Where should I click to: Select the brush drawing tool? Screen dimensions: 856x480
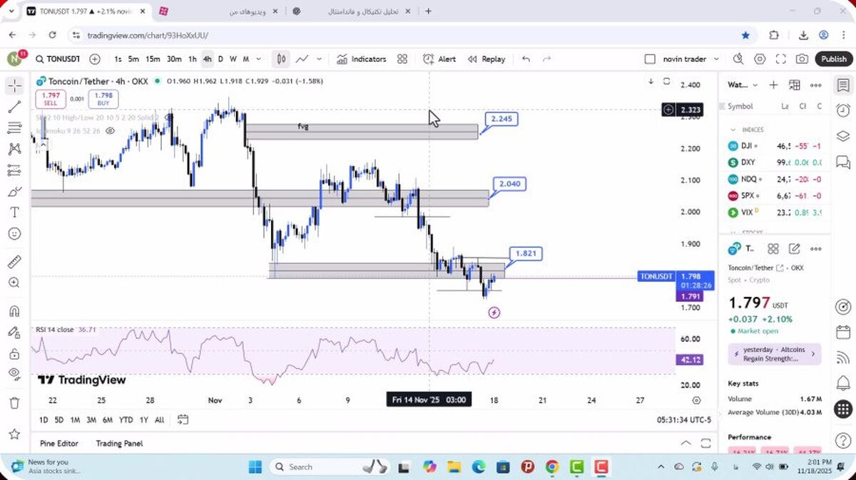pyautogui.click(x=14, y=192)
